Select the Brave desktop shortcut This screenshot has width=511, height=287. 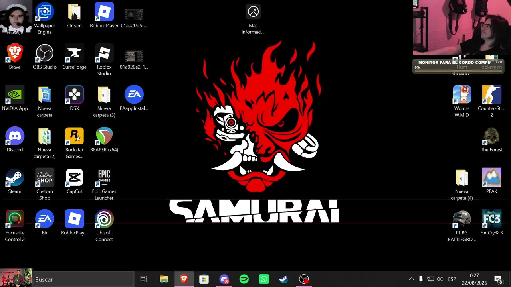(15, 57)
